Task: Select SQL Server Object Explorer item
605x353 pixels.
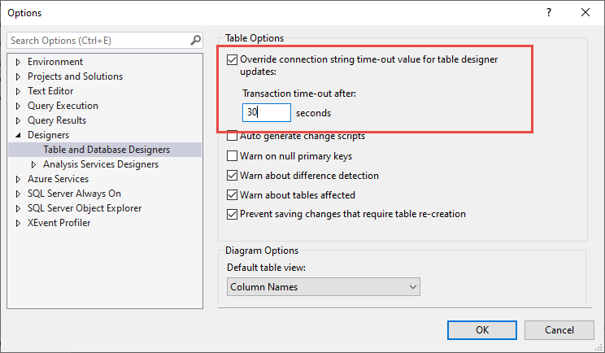Action: click(x=85, y=208)
